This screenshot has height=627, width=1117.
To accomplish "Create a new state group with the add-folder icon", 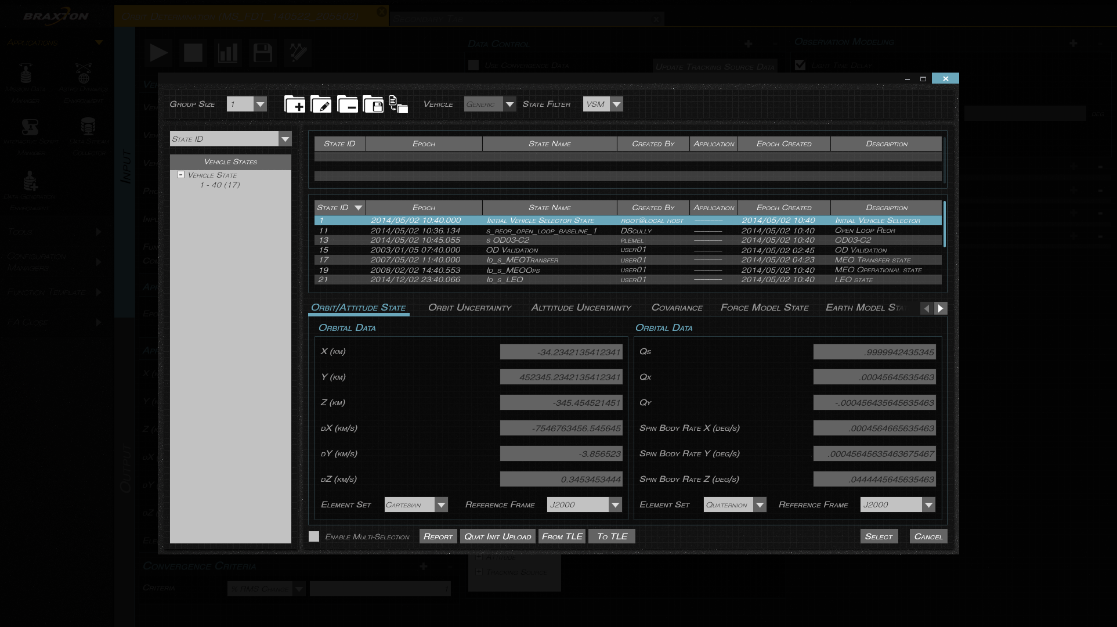I will click(x=295, y=105).
